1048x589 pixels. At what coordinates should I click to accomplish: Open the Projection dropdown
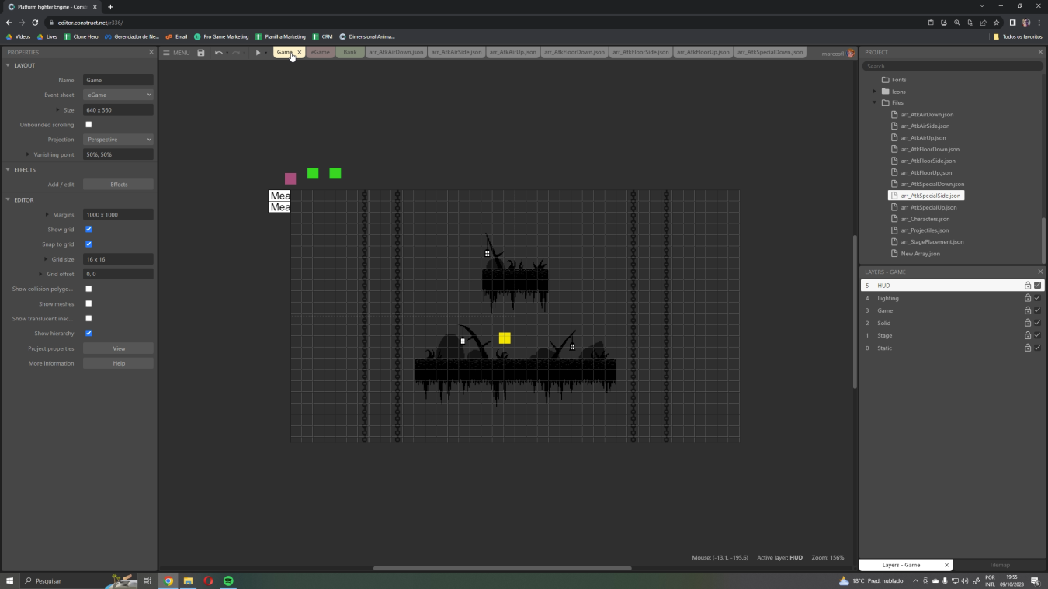(118, 140)
